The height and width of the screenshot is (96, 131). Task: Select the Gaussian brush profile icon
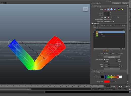click(x=105, y=9)
